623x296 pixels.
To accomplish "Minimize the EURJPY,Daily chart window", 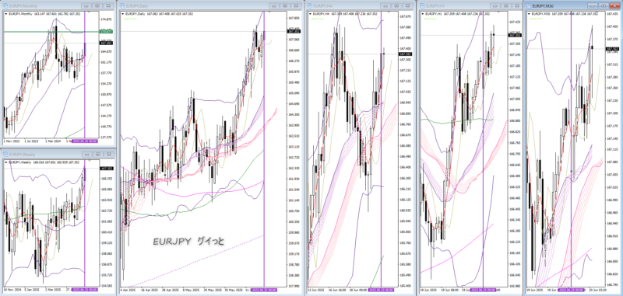I will tap(274, 6).
